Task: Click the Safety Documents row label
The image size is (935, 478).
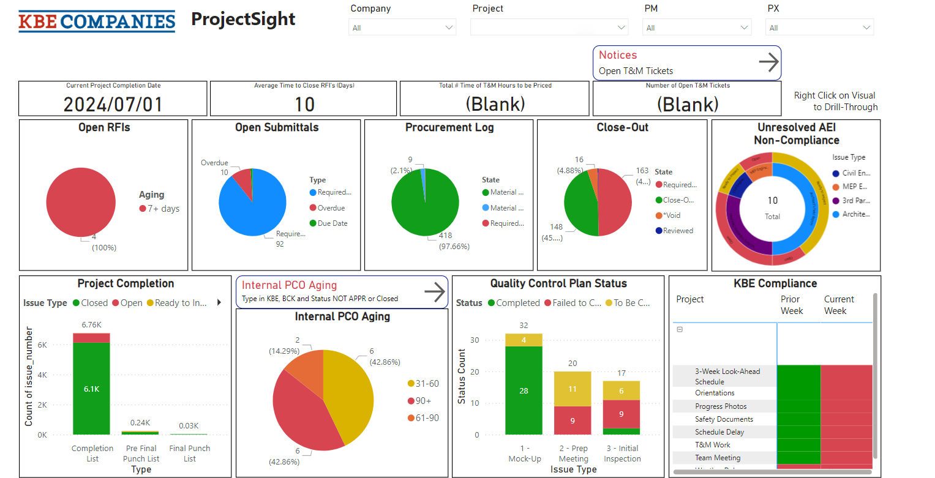Action: [724, 419]
